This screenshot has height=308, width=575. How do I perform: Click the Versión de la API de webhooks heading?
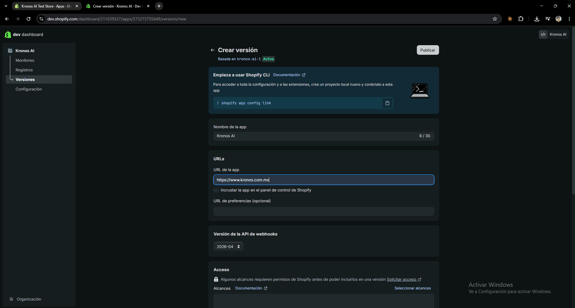tap(245, 234)
